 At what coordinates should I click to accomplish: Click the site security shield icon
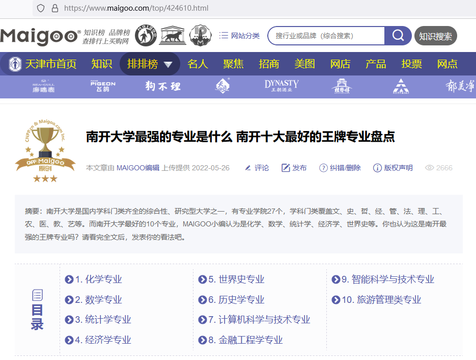point(41,8)
